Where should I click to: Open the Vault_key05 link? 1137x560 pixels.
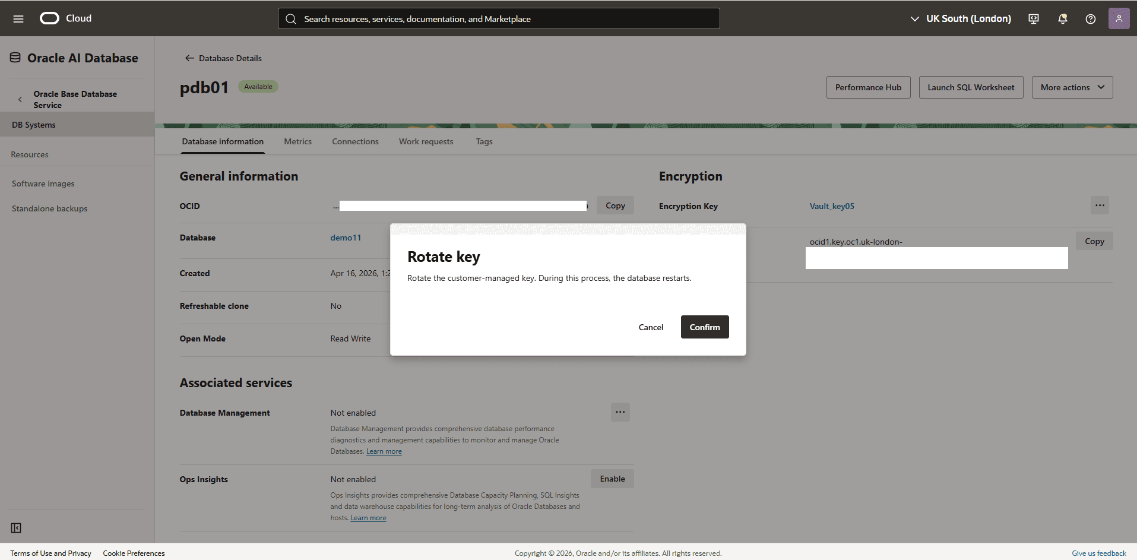[832, 206]
